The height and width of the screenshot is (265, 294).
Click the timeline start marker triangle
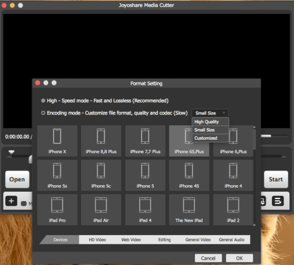coord(11,152)
